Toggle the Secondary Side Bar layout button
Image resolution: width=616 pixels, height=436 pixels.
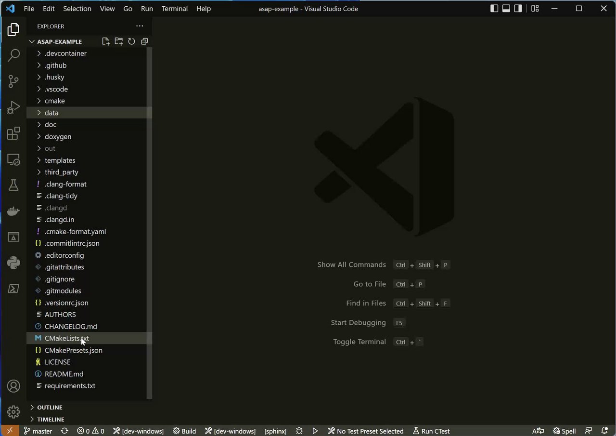point(518,8)
